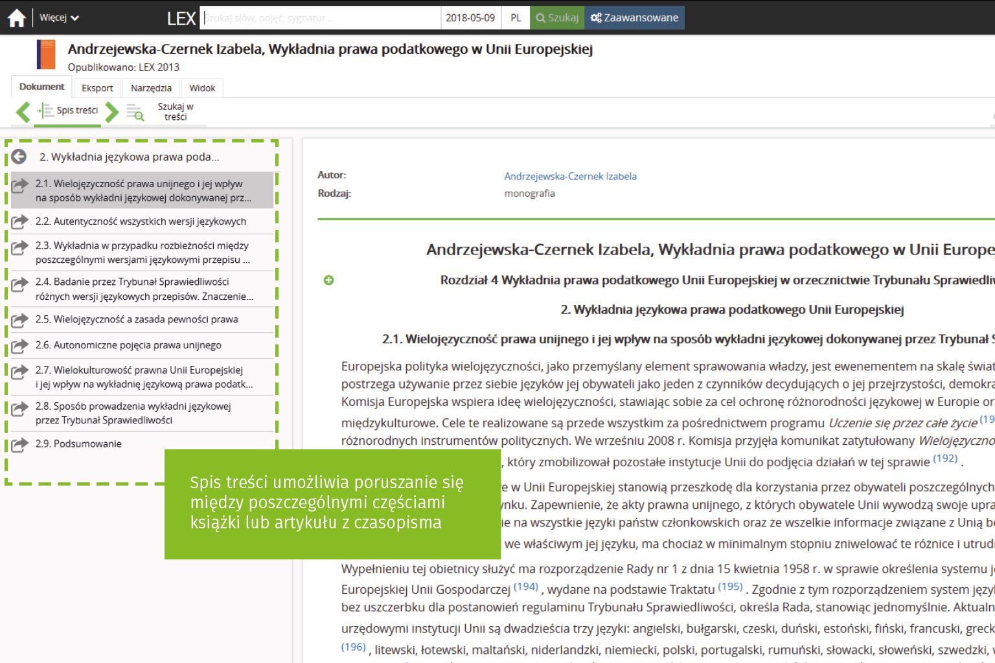Screen dimensions: 995x663
Task: Click the green previous section arrow
Action: [x=23, y=112]
